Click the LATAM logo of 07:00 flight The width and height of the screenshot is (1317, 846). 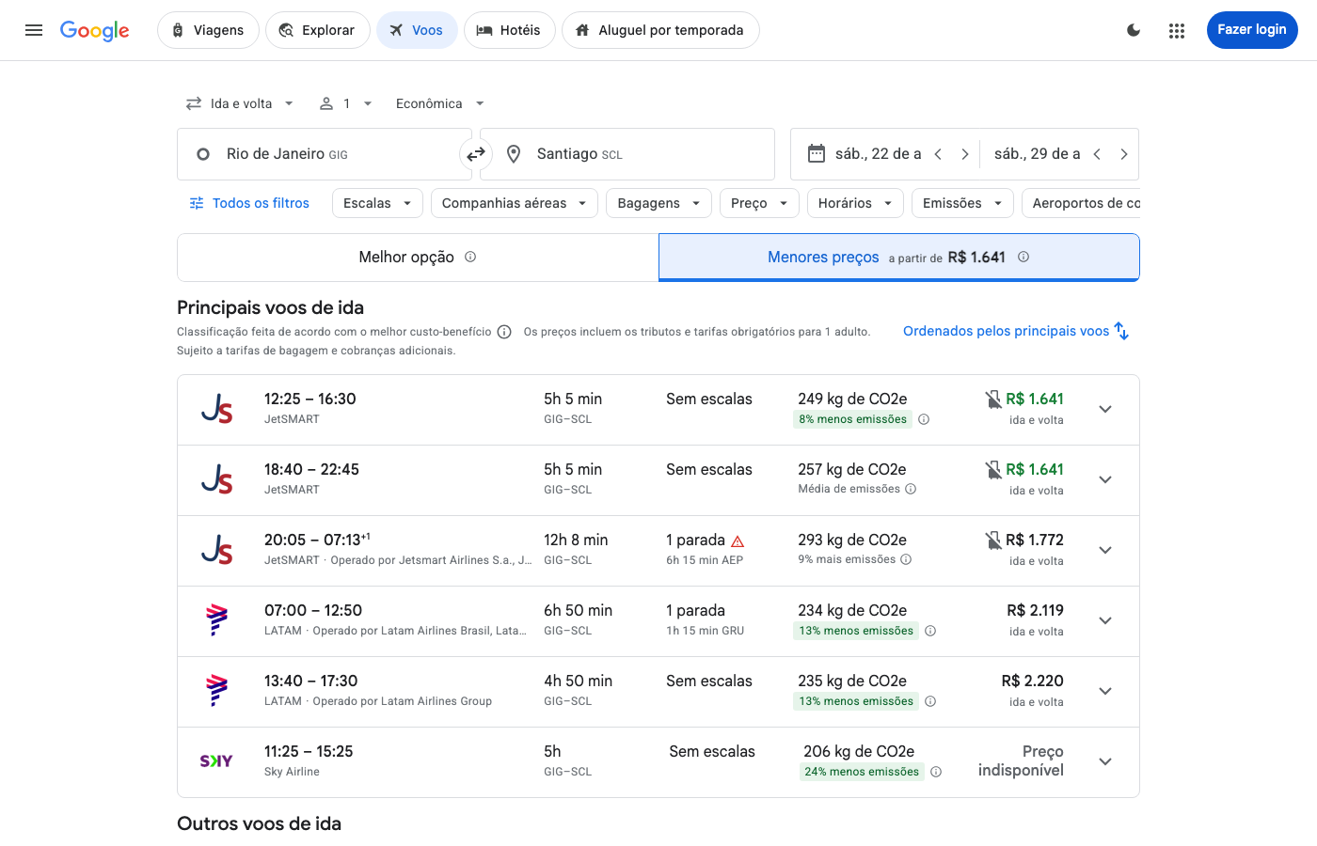[x=217, y=620]
